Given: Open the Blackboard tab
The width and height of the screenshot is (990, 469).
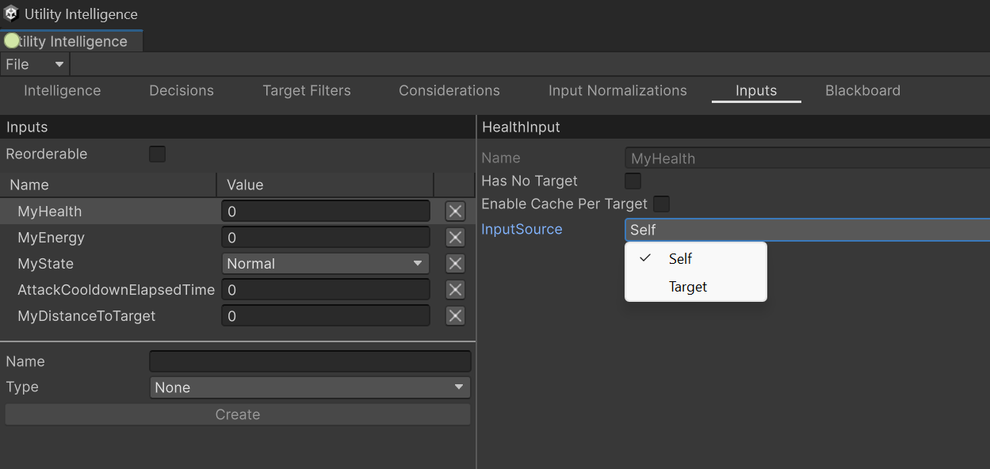Looking at the screenshot, I should (862, 90).
